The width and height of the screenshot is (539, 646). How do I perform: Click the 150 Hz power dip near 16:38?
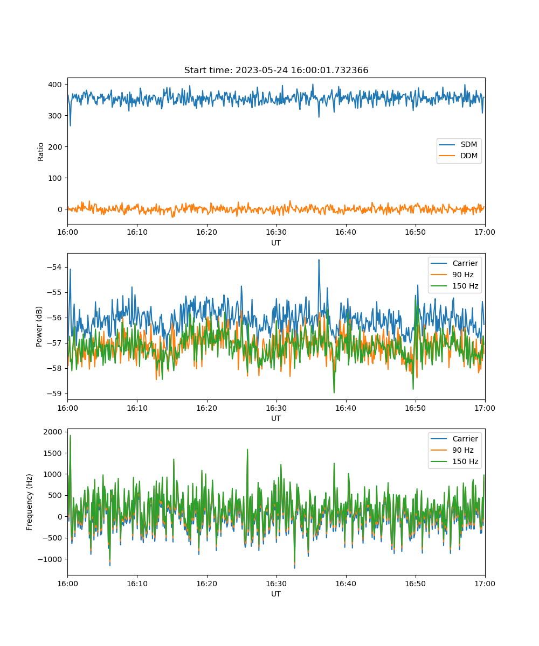(334, 391)
